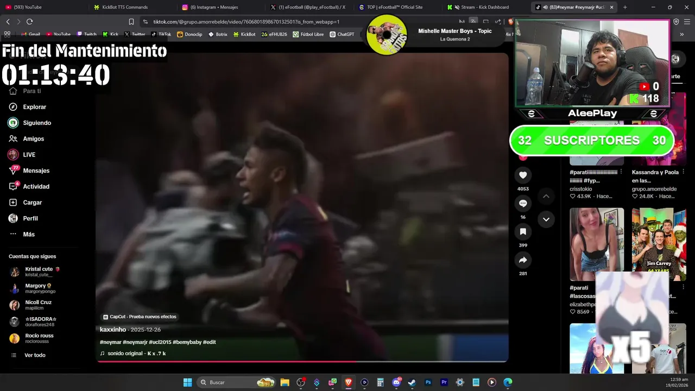Save video with the bookmark icon
695x391 pixels.
tap(523, 231)
